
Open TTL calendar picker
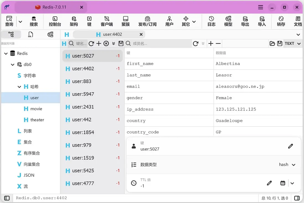(x=283, y=183)
